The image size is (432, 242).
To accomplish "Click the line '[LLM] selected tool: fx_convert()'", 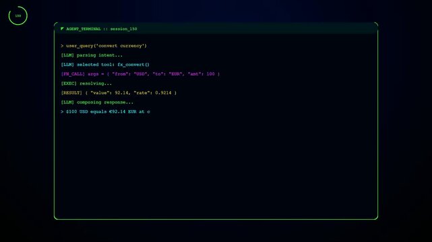I will click(x=105, y=65).
